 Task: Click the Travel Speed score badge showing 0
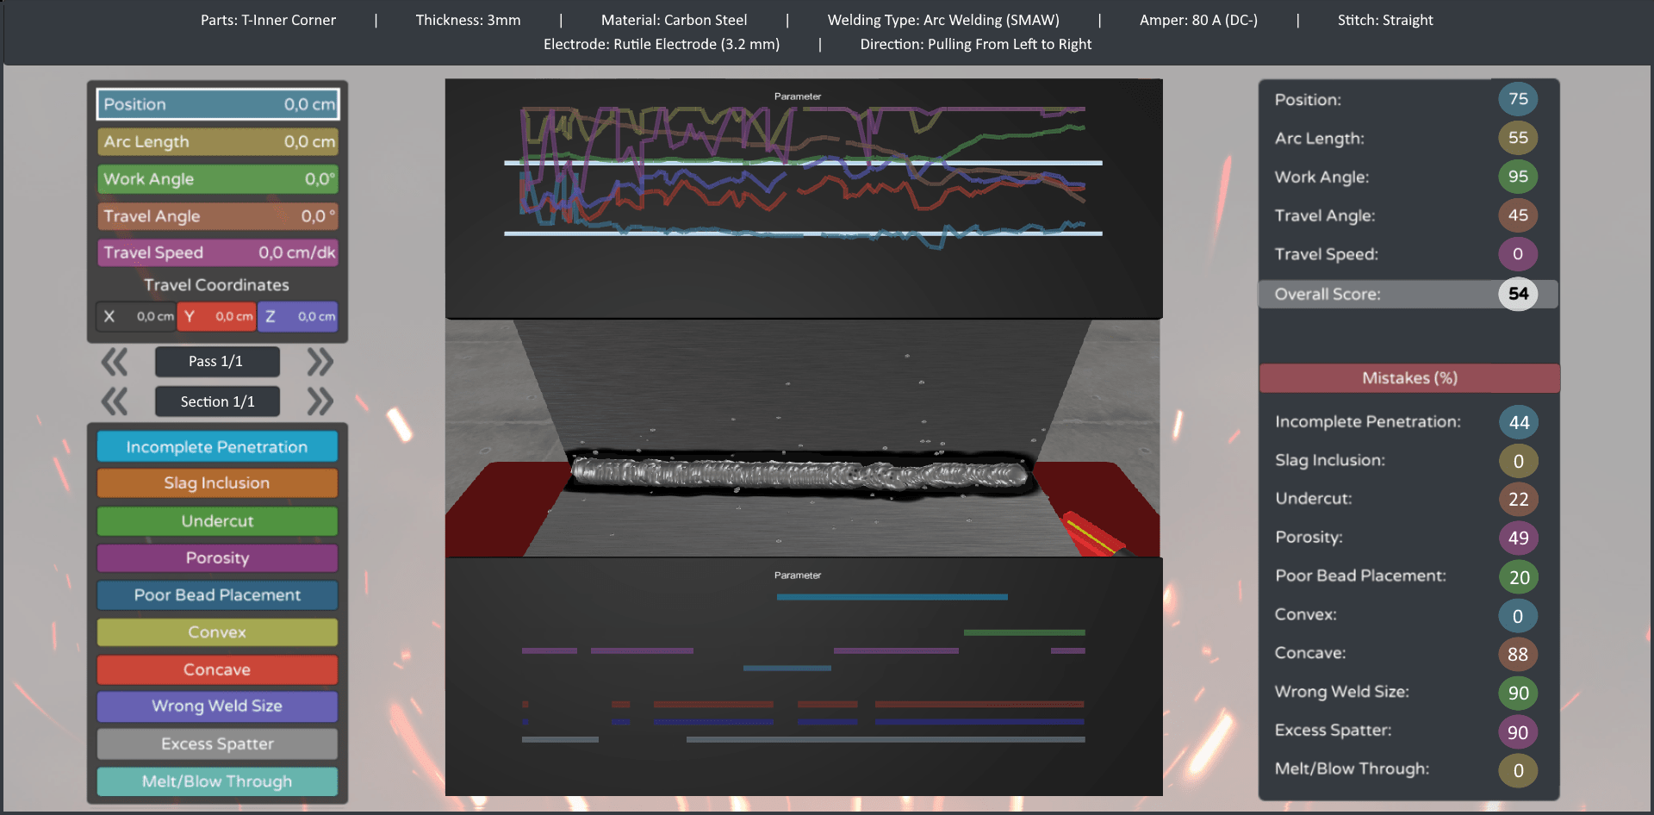pos(1519,254)
